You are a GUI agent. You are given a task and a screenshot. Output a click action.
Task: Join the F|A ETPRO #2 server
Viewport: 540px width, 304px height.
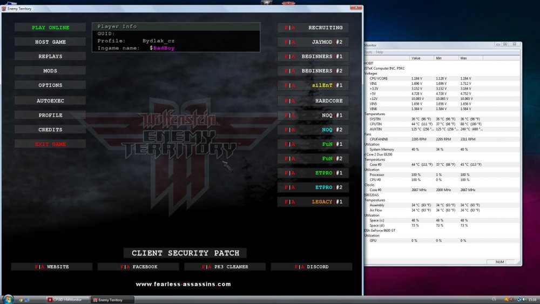pos(313,187)
